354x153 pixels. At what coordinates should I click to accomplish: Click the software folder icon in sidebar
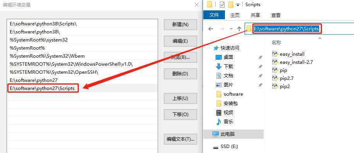click(x=219, y=94)
